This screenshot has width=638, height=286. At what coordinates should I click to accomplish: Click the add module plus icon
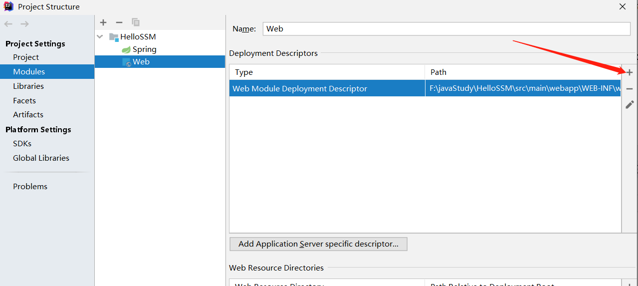coord(103,22)
